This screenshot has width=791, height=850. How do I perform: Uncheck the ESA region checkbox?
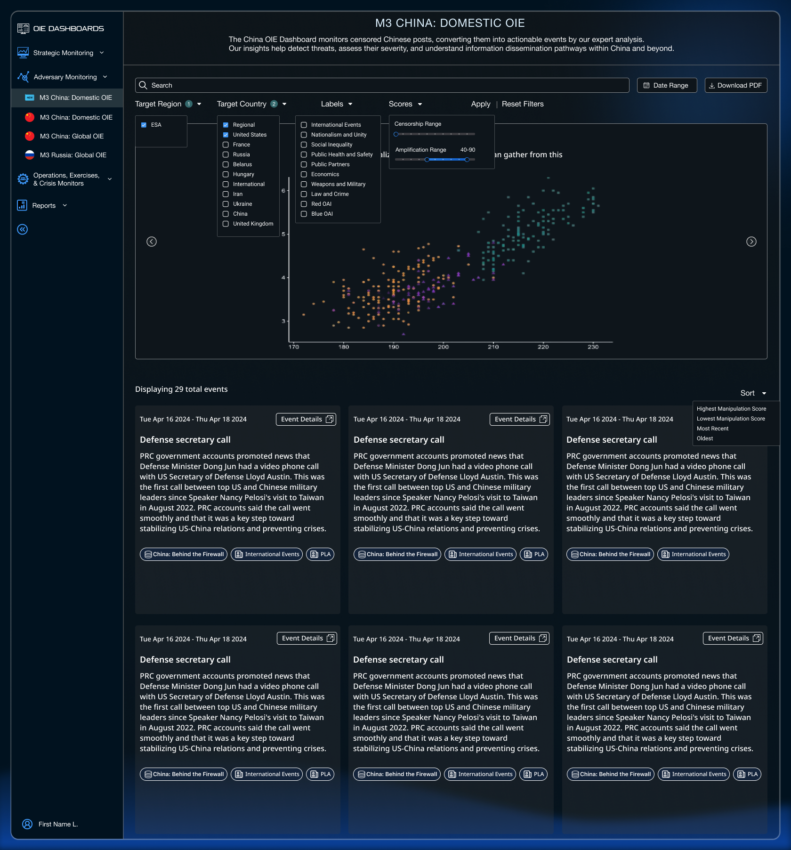144,125
